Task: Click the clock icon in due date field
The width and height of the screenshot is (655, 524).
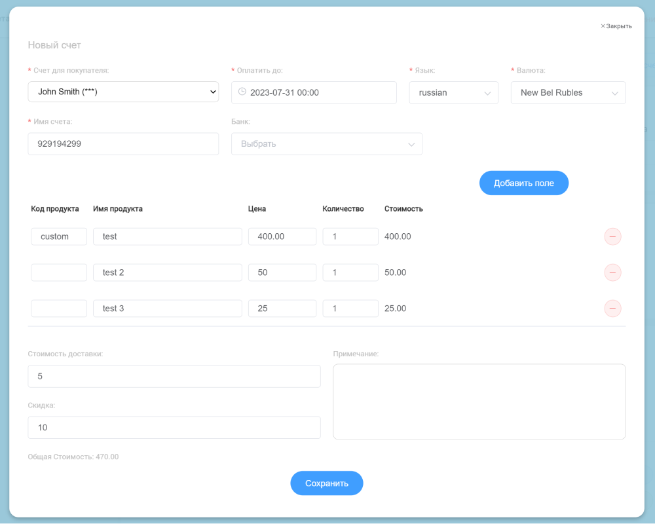Action: coord(242,92)
